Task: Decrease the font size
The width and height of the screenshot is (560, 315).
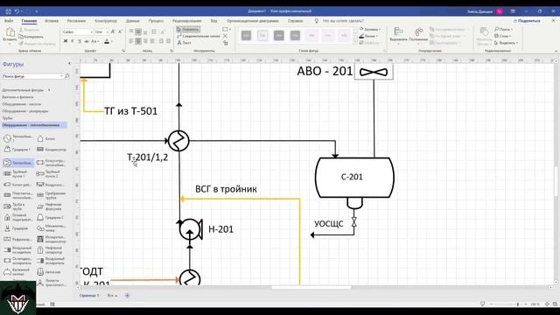Action: coord(120,31)
